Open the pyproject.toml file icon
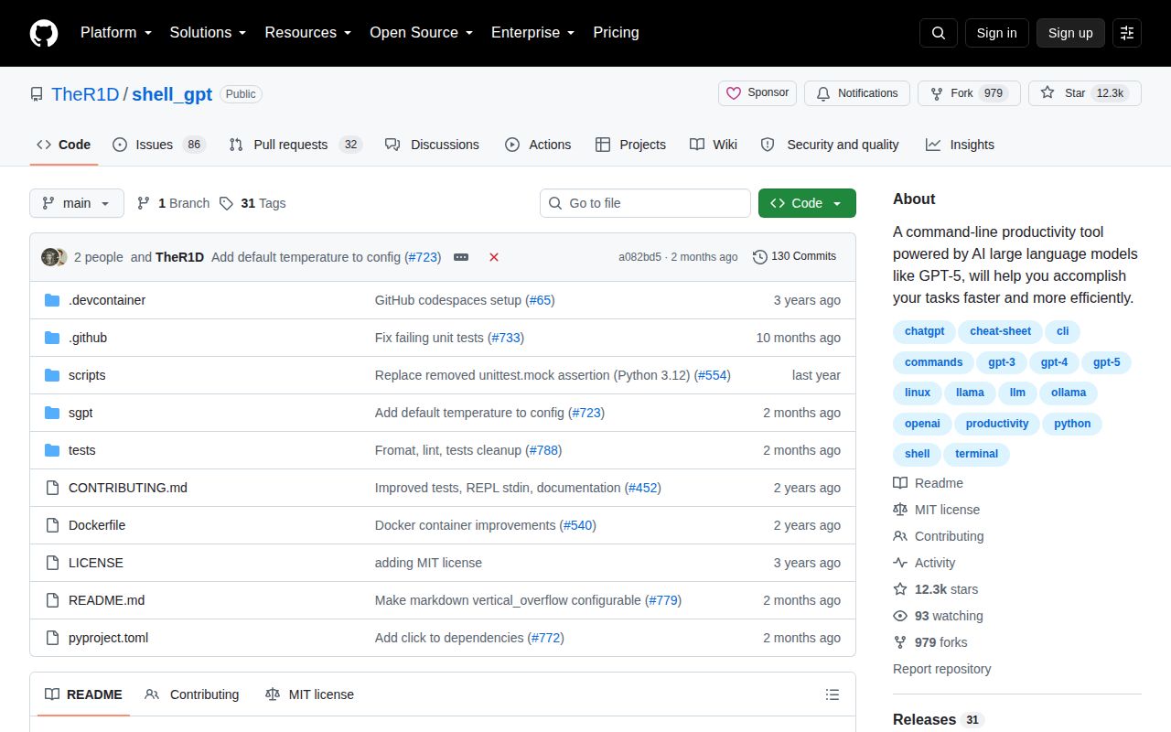This screenshot has height=732, width=1171. click(52, 638)
